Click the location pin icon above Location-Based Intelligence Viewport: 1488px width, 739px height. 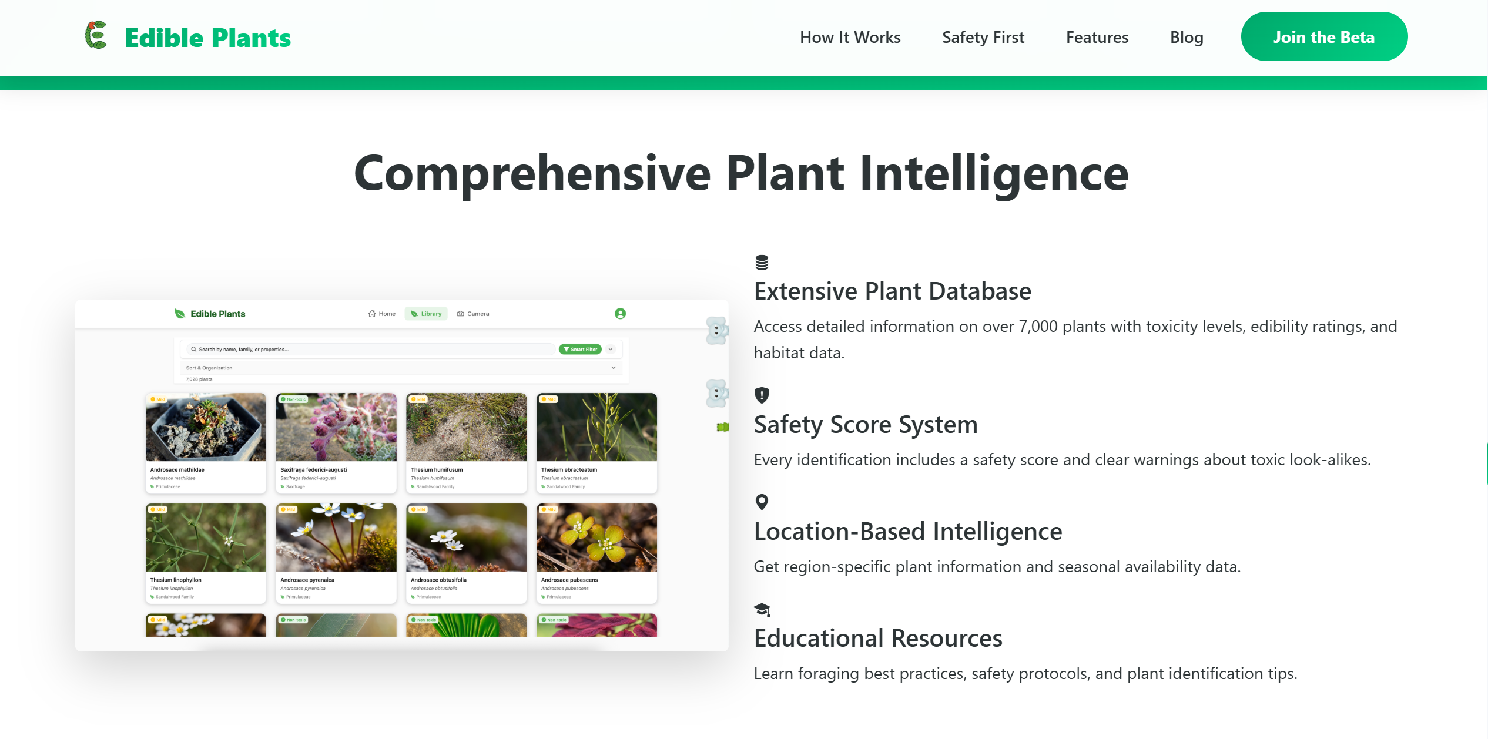coord(762,503)
